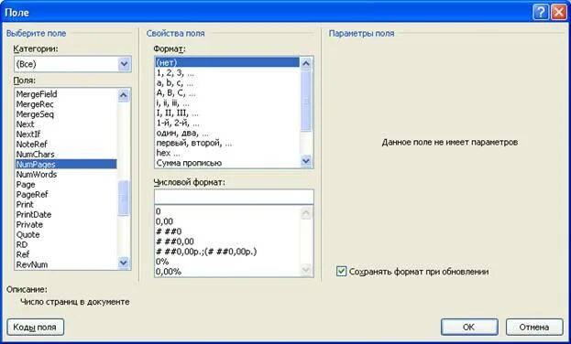Select the PageRef field
The image size is (571, 344).
pos(66,195)
